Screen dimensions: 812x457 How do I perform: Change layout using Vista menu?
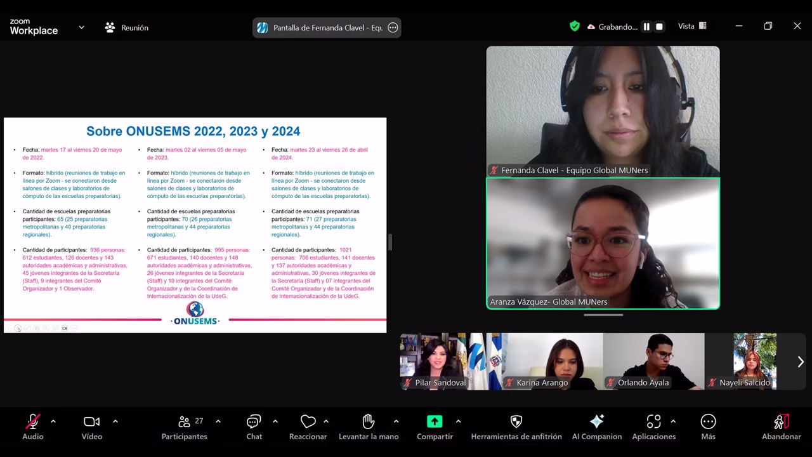[x=692, y=26]
